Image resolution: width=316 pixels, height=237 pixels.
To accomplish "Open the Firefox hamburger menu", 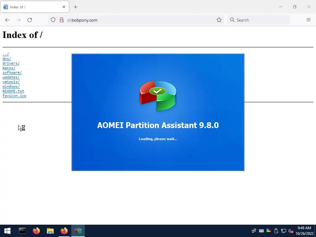I will click(x=308, y=20).
